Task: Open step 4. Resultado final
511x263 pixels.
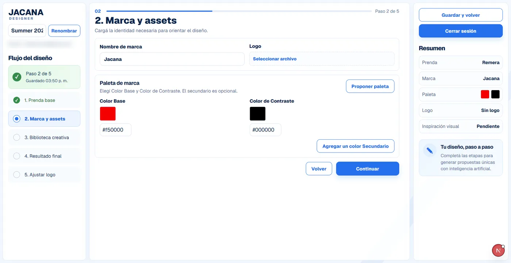Action: 44,156
